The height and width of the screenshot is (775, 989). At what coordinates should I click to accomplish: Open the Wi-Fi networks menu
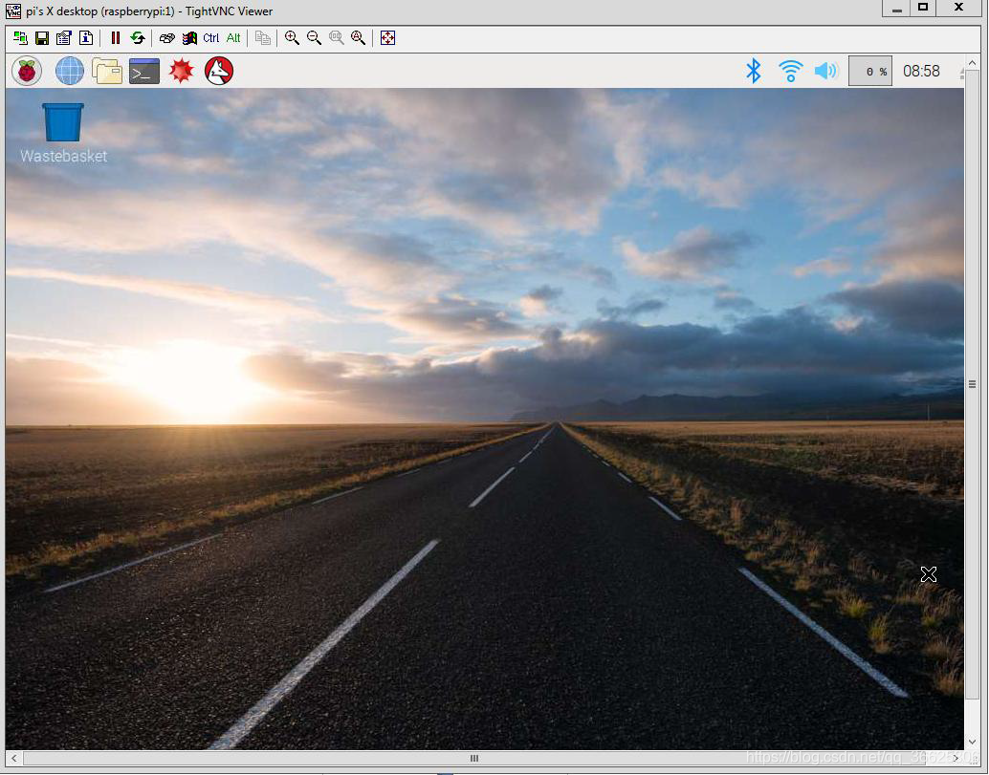[790, 71]
